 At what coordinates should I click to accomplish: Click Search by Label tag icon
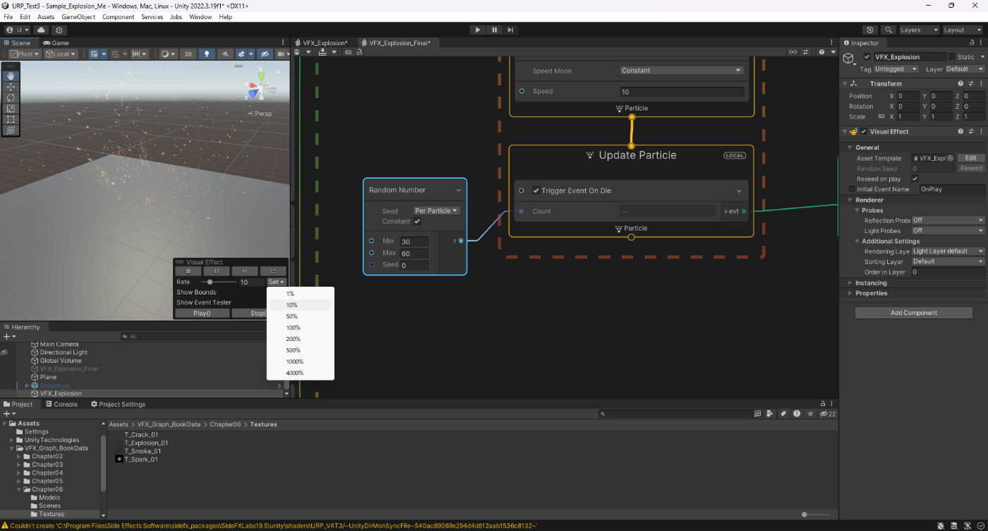click(783, 414)
